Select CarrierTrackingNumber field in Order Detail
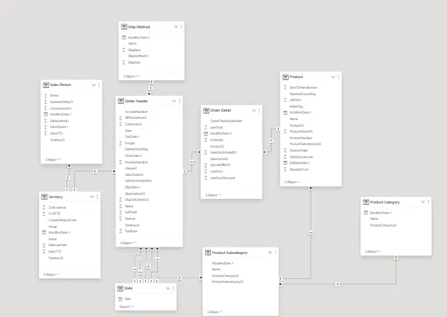Screen dimensions: 447x317 (x=226, y=121)
